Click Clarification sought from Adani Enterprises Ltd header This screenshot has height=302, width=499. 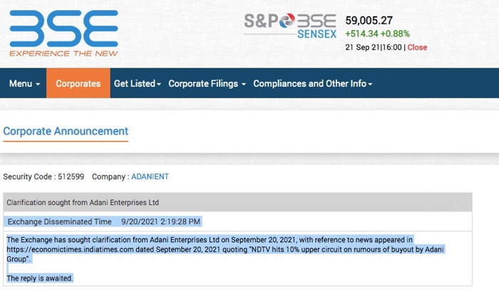coord(83,202)
